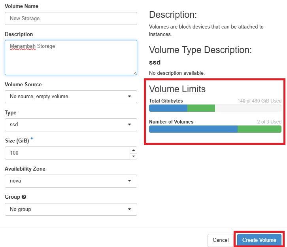
Task: Cancel the volume creation dialog
Action: pyautogui.click(x=221, y=240)
